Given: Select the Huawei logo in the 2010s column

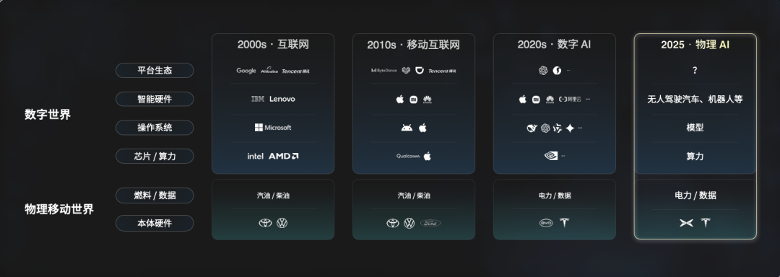Looking at the screenshot, I should pos(427,100).
